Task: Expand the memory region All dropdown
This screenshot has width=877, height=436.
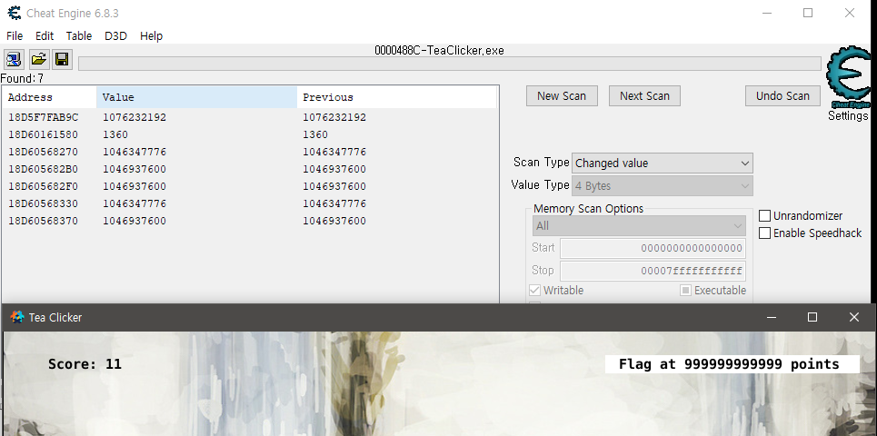Action: pos(639,226)
